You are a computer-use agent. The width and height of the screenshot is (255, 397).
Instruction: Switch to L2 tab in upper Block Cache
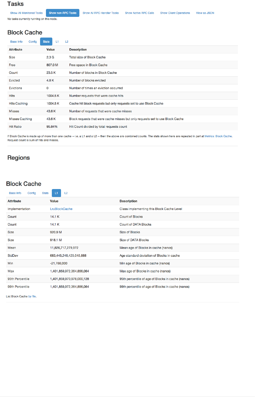[67, 42]
